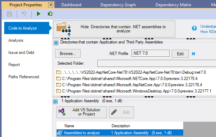Open the Paths Referenced section
Screen dimensions: 216x137
[x=24, y=77]
